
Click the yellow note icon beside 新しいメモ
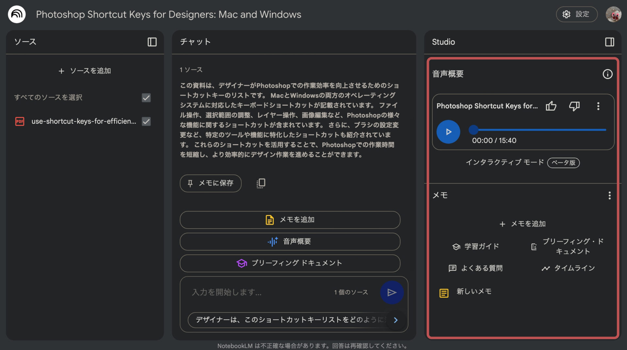tap(444, 293)
